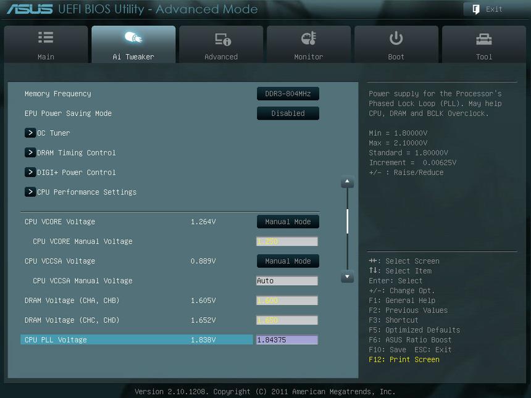The width and height of the screenshot is (531, 398).
Task: Click the Main tab list icon
Action: click(x=46, y=38)
